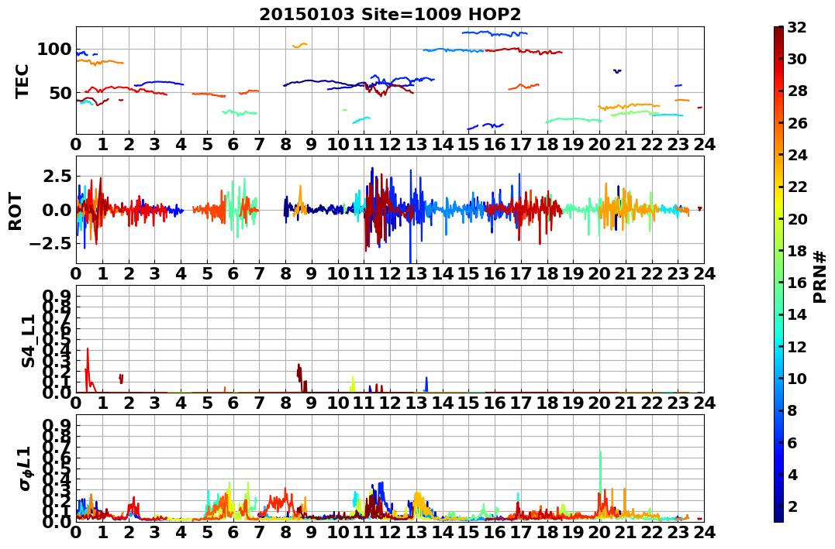The width and height of the screenshot is (835, 549).
Task: Click hour "20" tick under the sigma-phi panel
Action: [x=599, y=532]
